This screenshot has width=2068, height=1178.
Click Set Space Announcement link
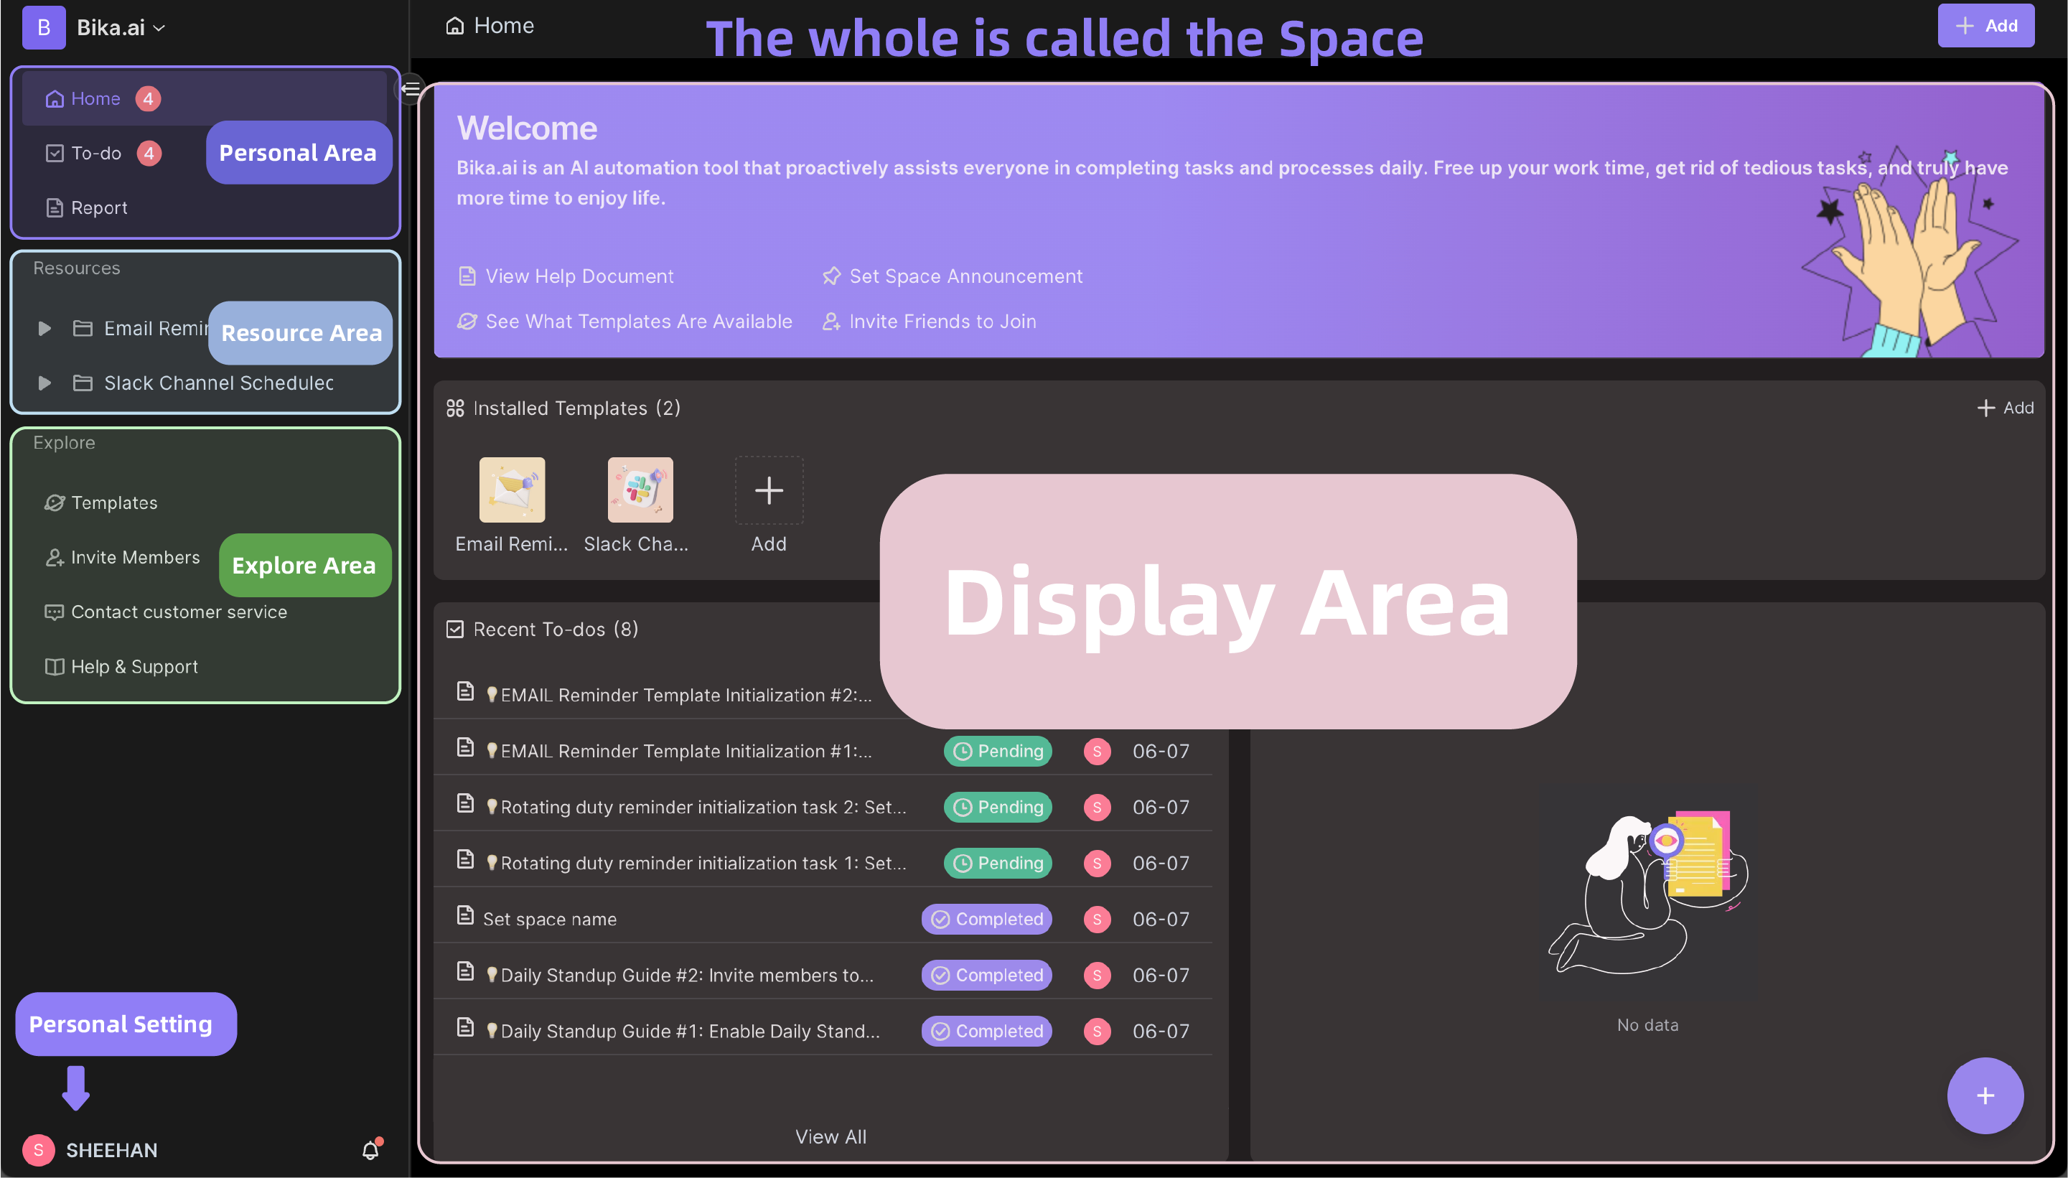coord(953,276)
